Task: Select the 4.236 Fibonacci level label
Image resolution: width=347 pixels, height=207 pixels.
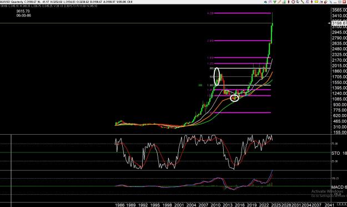Action: (x=210, y=13)
